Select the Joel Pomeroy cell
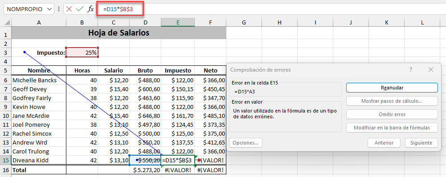The width and height of the screenshot is (446, 177). coord(39,125)
